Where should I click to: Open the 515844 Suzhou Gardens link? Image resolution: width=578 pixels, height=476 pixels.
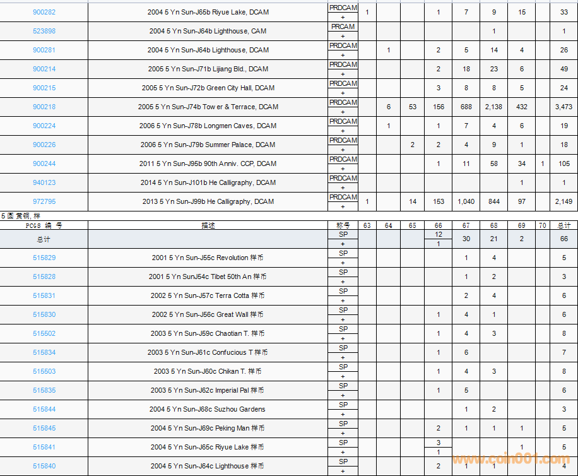44,409
